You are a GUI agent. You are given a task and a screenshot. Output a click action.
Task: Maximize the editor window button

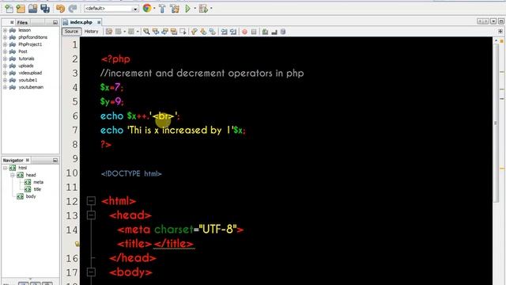click(x=500, y=21)
